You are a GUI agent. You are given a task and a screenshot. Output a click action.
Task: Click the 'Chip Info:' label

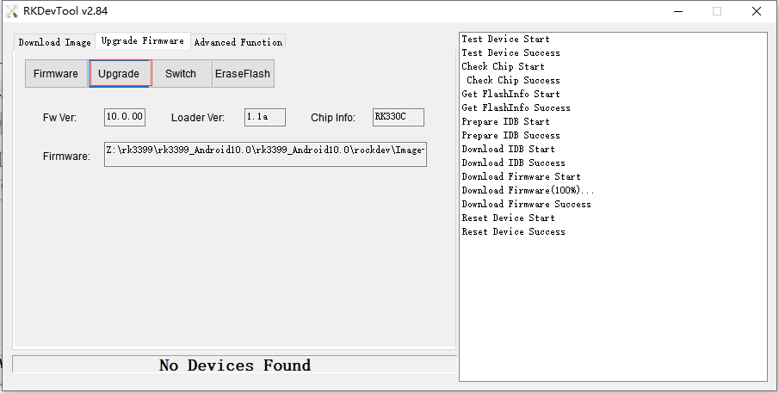(333, 118)
